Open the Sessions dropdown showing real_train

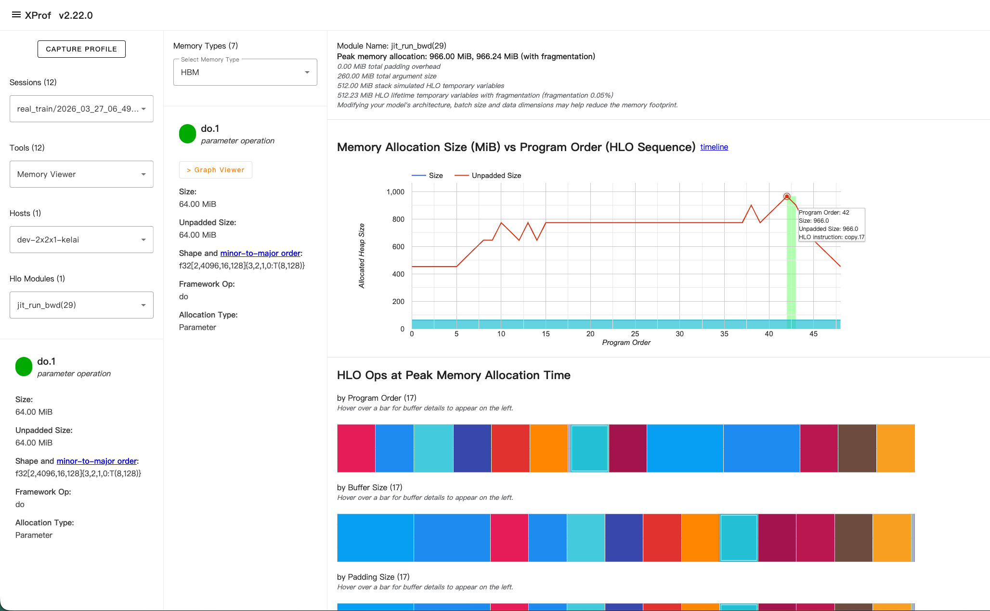81,109
